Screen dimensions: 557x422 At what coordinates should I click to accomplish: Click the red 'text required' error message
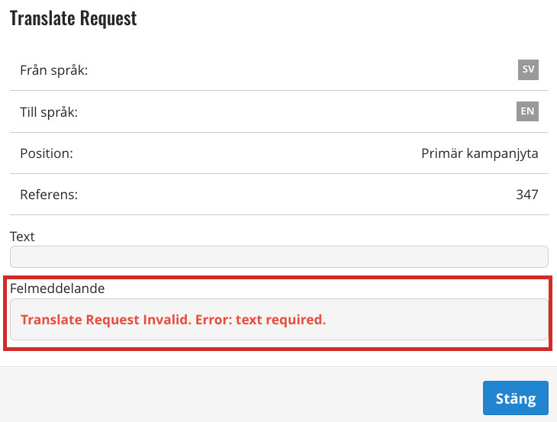coord(173,320)
